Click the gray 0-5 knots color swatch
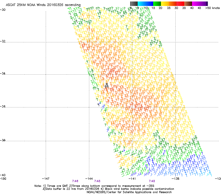This screenshot has width=221, height=194. pyautogui.click(x=134, y=4)
